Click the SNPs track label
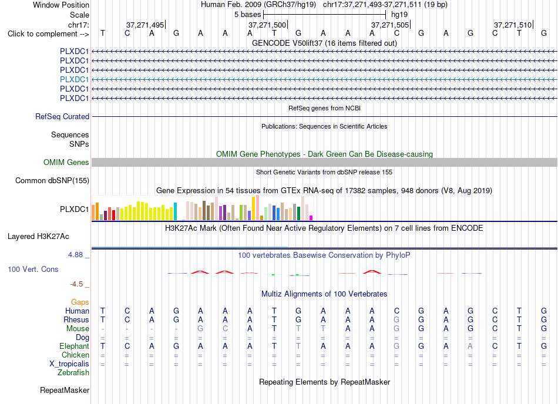This screenshot has width=558, height=404. pyautogui.click(x=79, y=144)
